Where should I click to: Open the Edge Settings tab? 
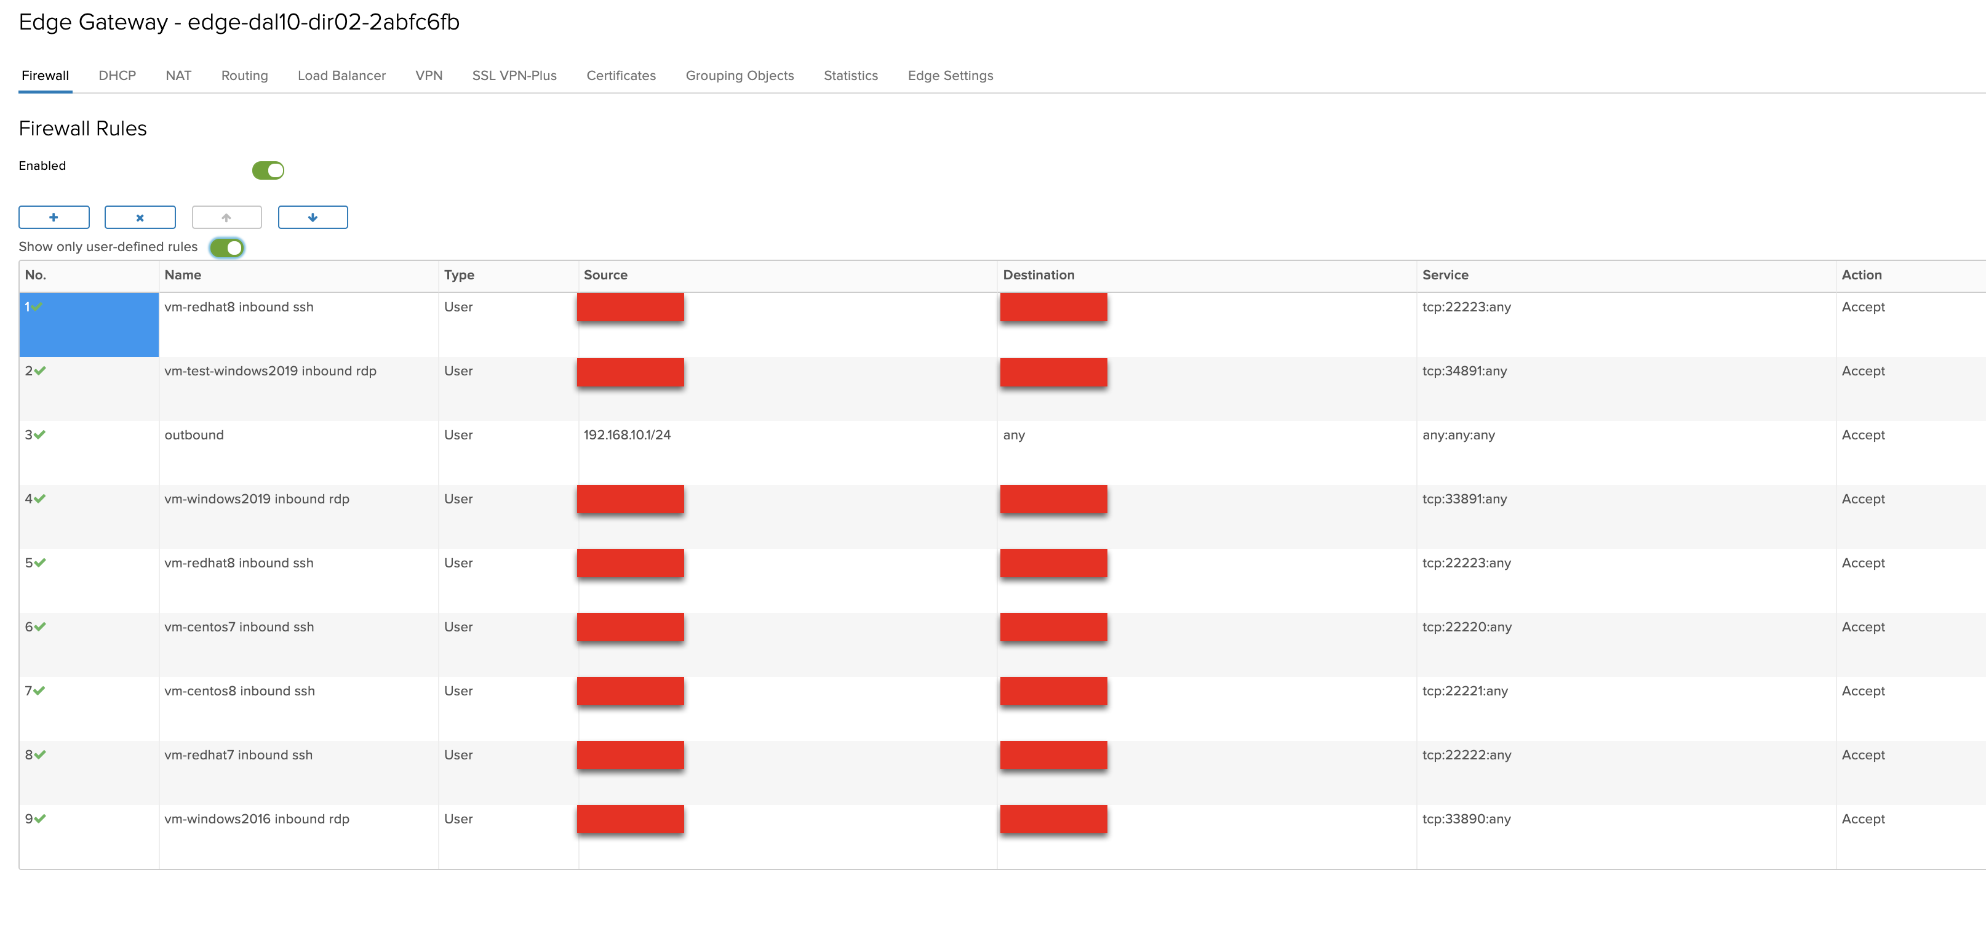[x=950, y=76]
